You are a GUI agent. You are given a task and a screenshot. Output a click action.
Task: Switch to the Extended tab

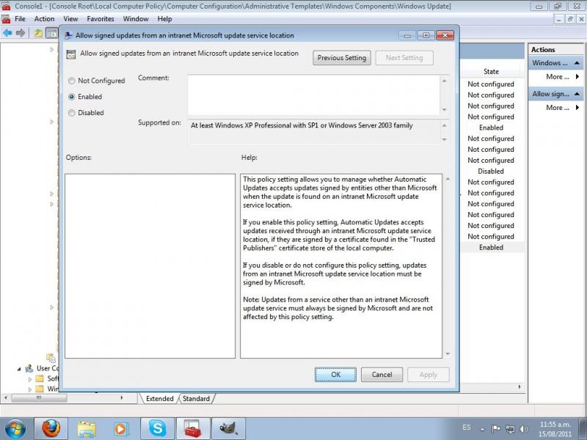coord(159,399)
